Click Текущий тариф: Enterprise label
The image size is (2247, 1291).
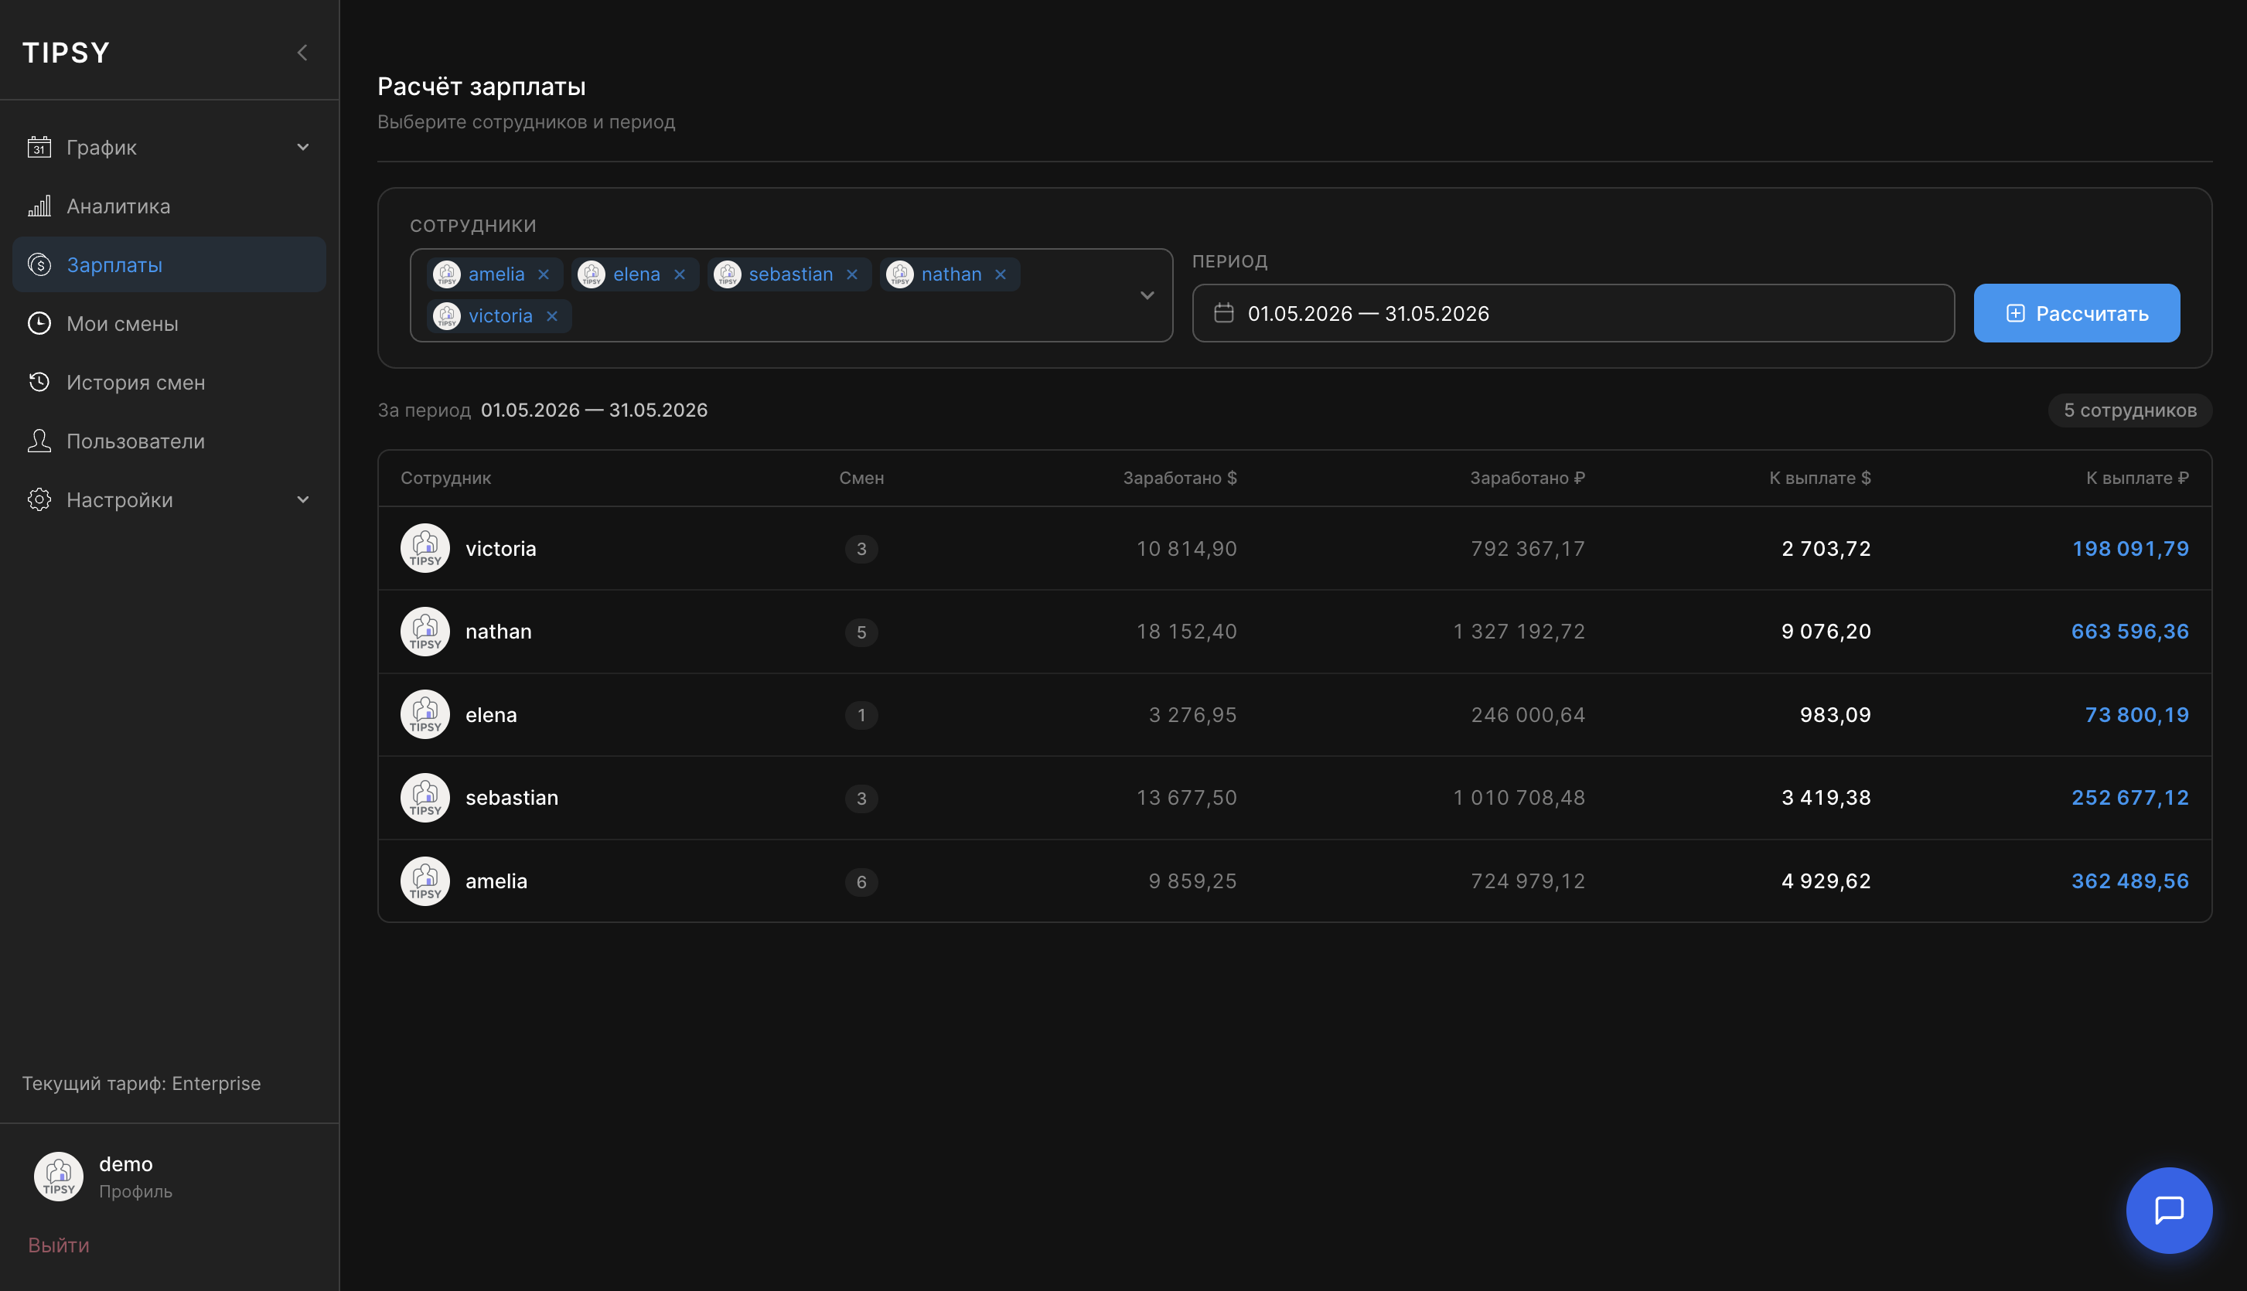(x=141, y=1084)
